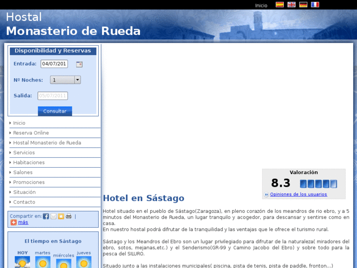Share page by email envelope icon
Image resolution: width=357 pixels, height=268 pixels.
click(53, 216)
